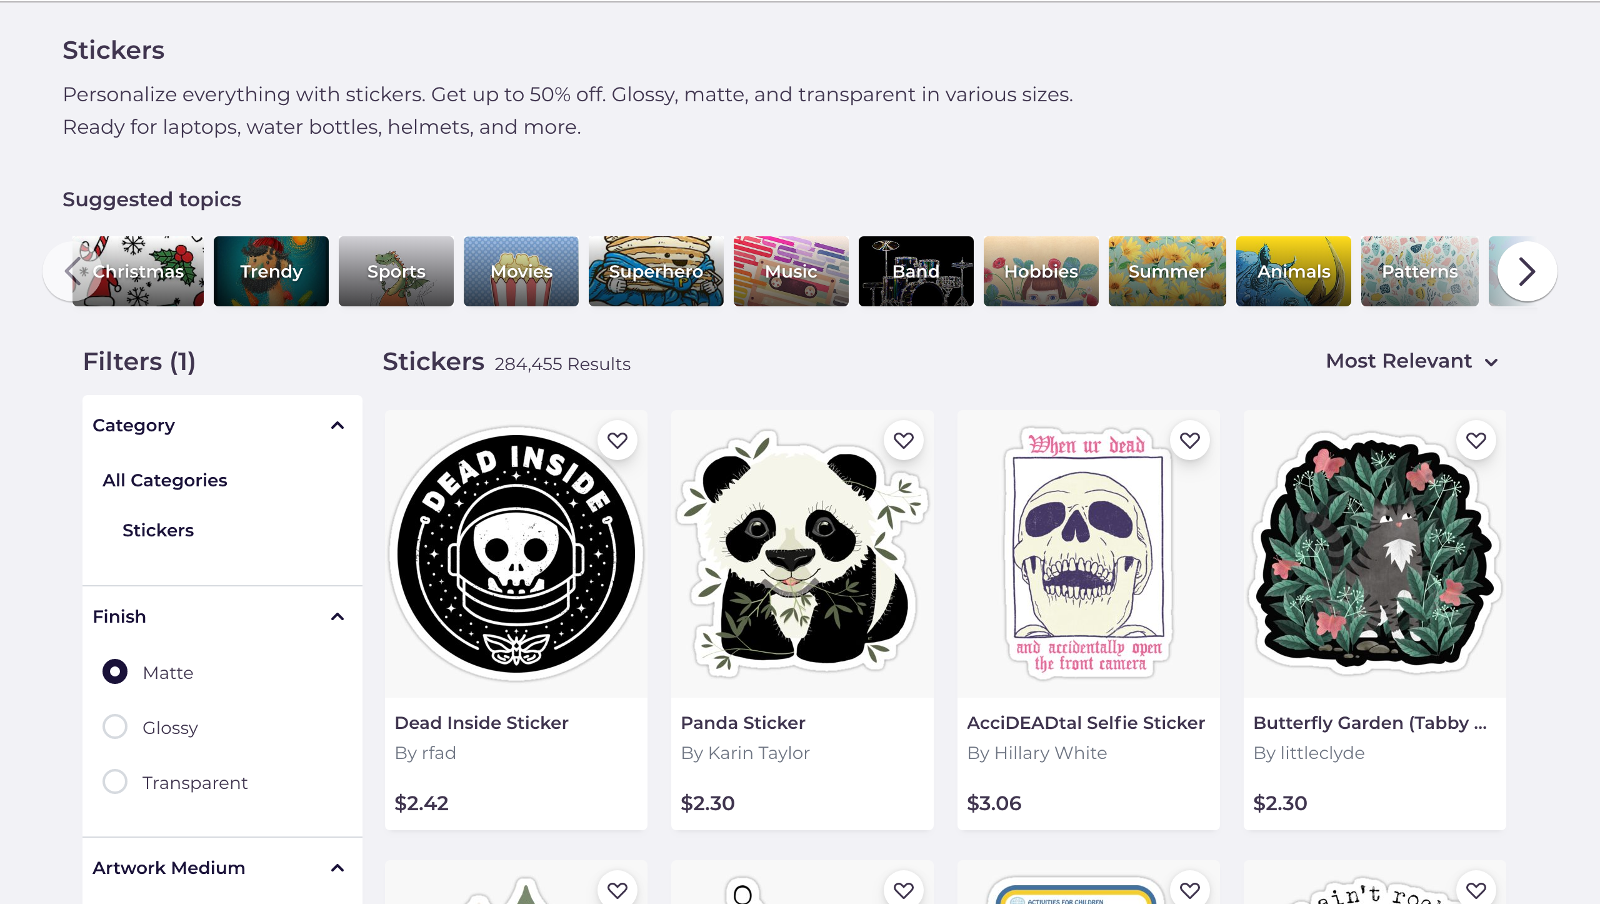Open the Patterns suggested topic
The image size is (1600, 904).
coord(1420,271)
